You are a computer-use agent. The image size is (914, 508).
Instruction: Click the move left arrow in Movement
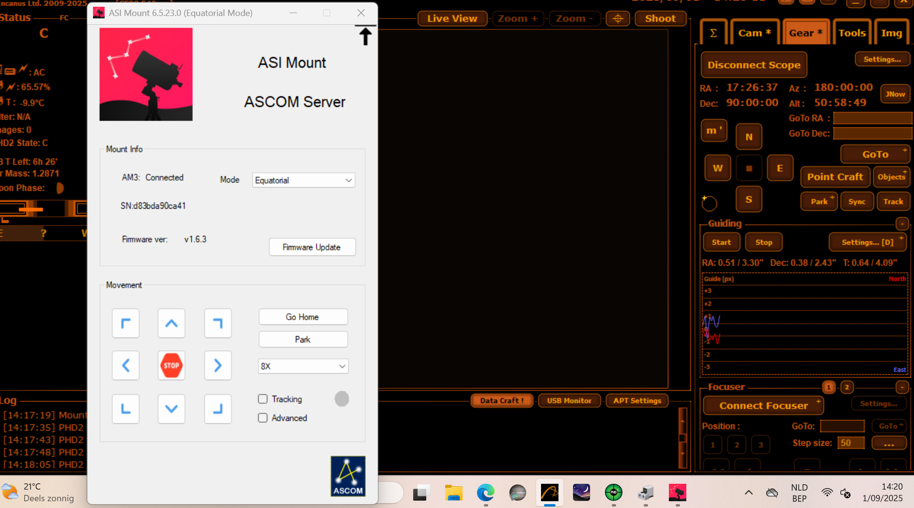click(x=126, y=365)
